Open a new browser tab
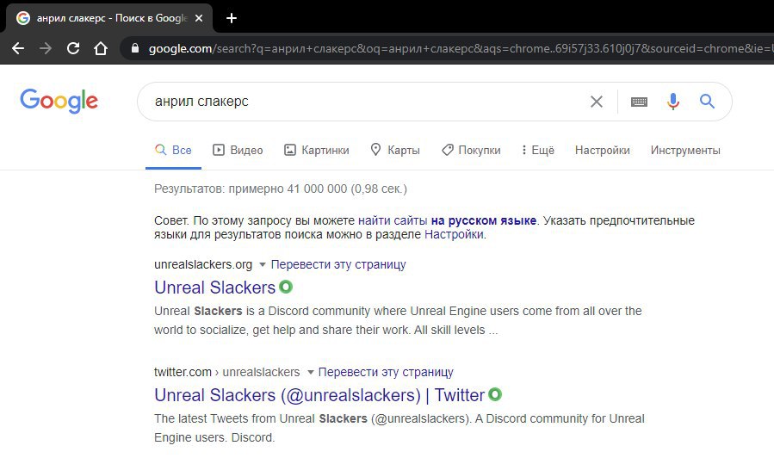This screenshot has height=458, width=774. point(231,18)
